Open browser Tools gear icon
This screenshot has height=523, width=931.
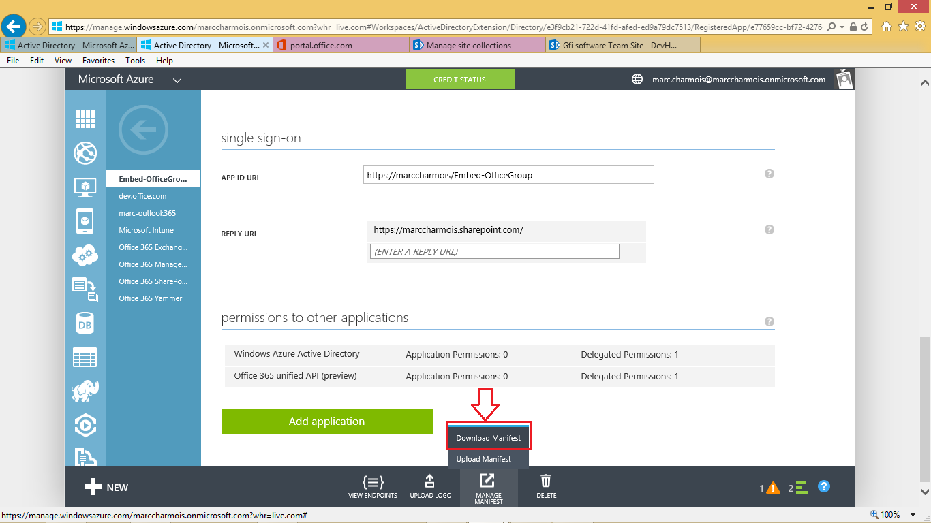(x=919, y=27)
